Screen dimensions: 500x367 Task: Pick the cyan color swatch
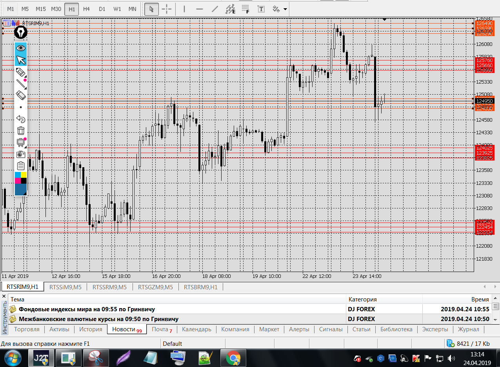(18, 175)
